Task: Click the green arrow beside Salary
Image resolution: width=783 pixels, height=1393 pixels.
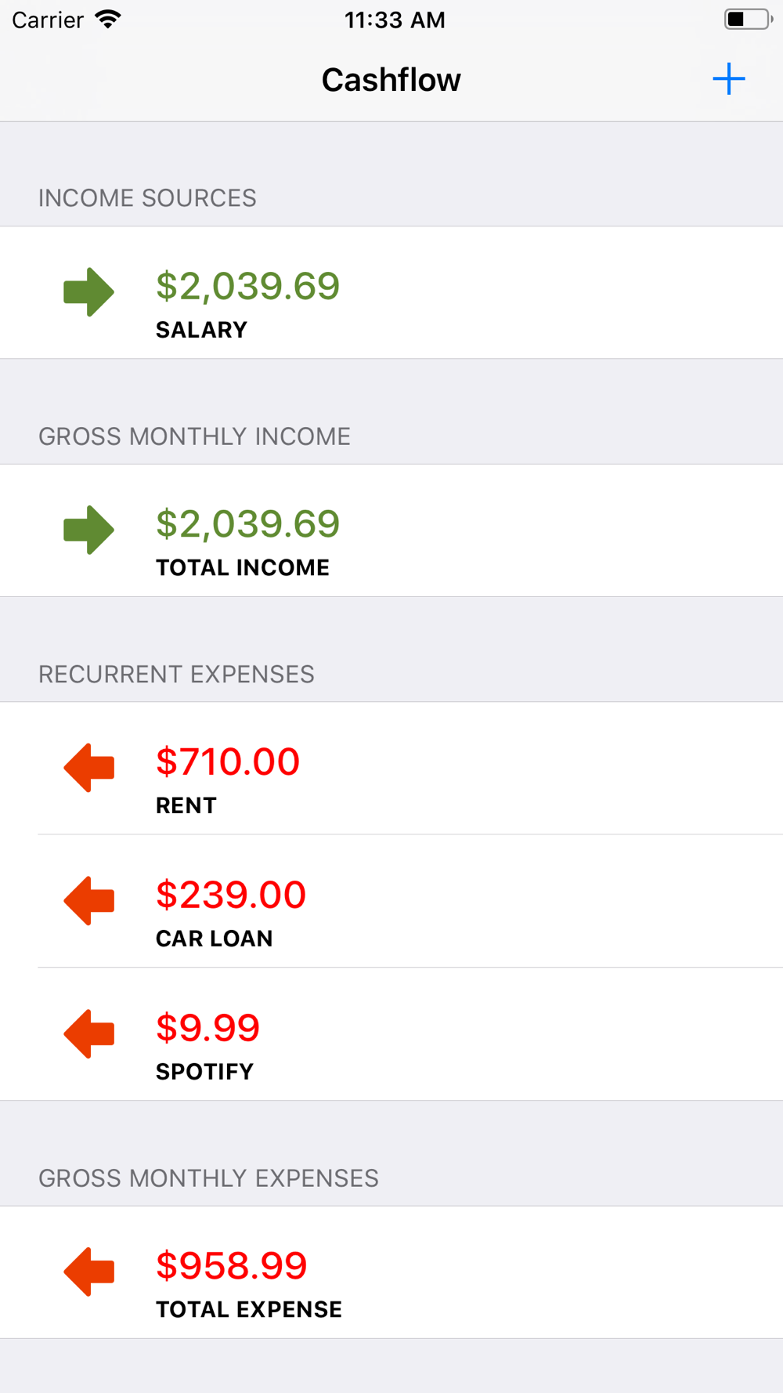Action: [x=88, y=292]
